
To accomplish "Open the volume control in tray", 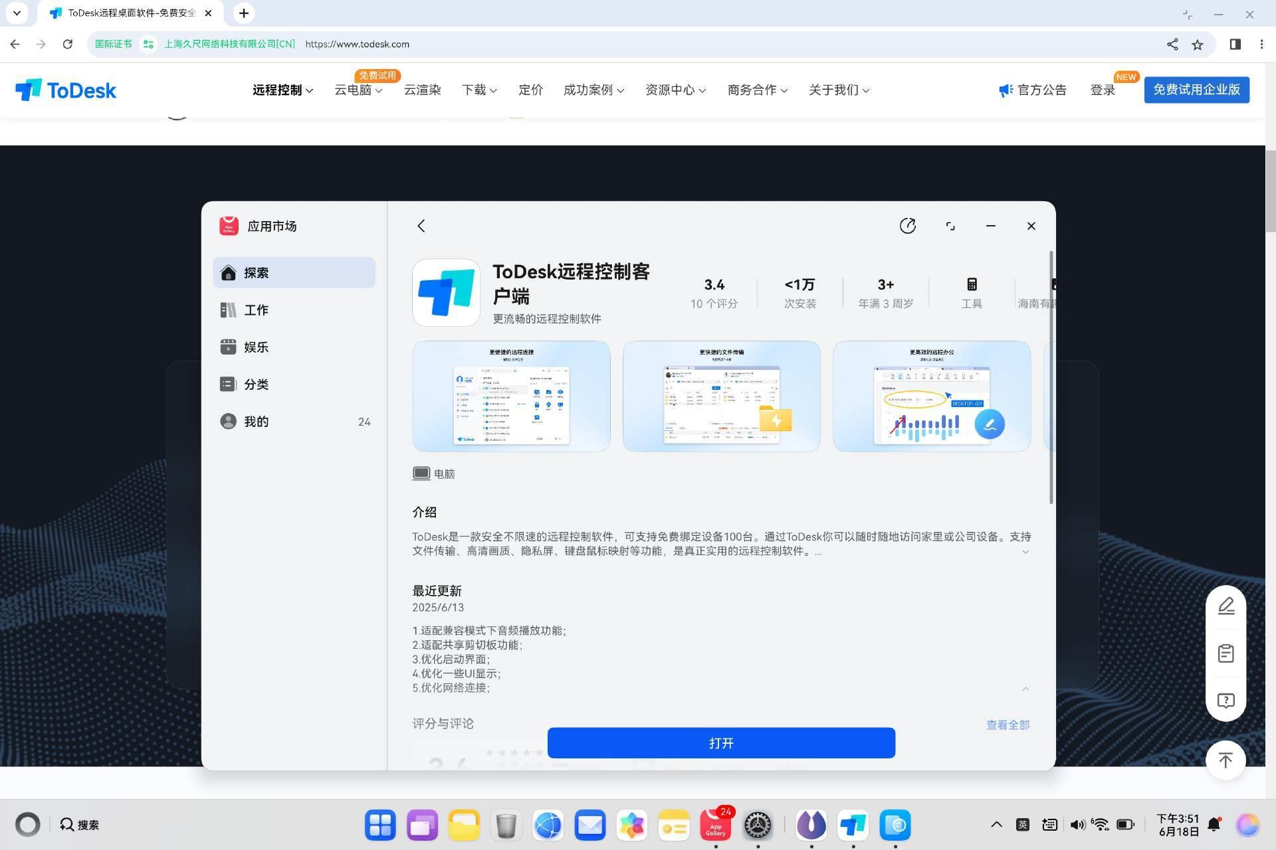I will pyautogui.click(x=1077, y=825).
